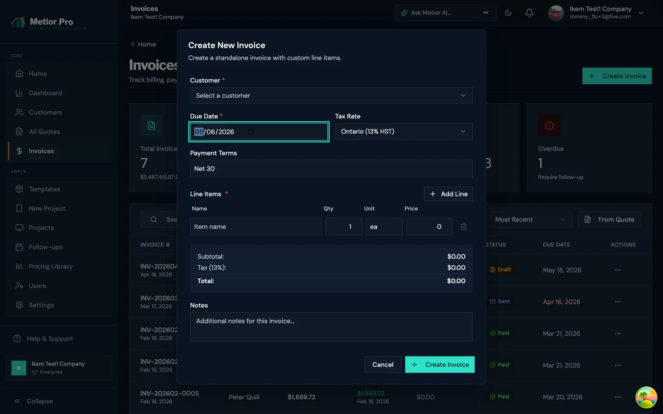Click From Quote button

tap(609, 219)
